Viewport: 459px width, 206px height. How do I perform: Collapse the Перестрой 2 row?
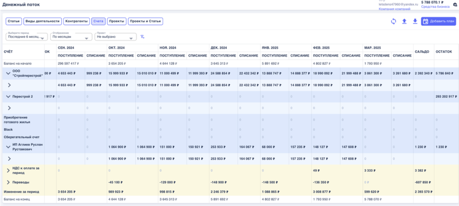pos(8,97)
